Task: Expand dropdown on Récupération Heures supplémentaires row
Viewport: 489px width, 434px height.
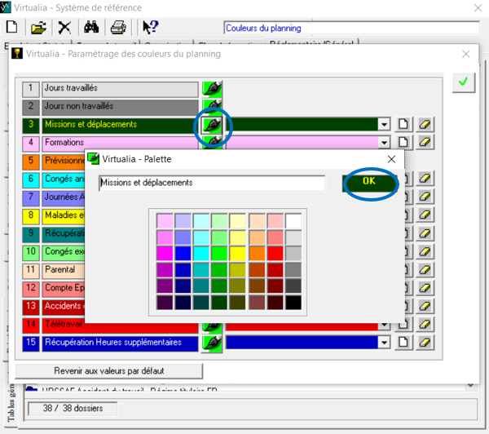Action: pyautogui.click(x=383, y=343)
